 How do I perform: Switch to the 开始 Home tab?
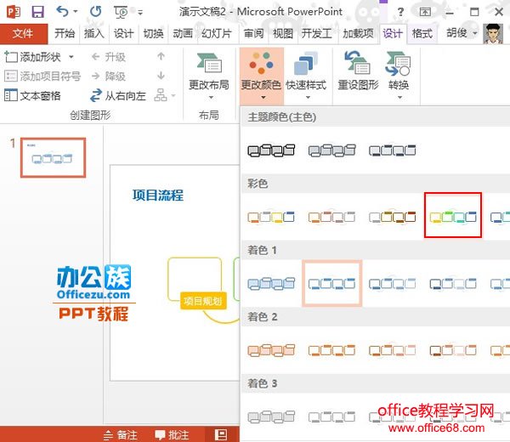65,33
